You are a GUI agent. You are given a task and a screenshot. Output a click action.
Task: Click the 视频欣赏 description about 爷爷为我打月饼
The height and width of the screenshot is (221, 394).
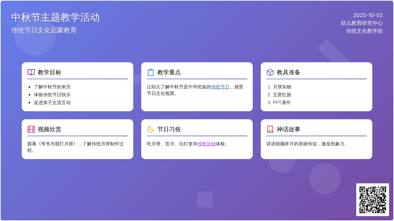click(x=76, y=144)
